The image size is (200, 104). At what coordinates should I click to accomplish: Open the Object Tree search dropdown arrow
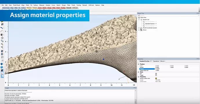pyautogui.click(x=199, y=15)
